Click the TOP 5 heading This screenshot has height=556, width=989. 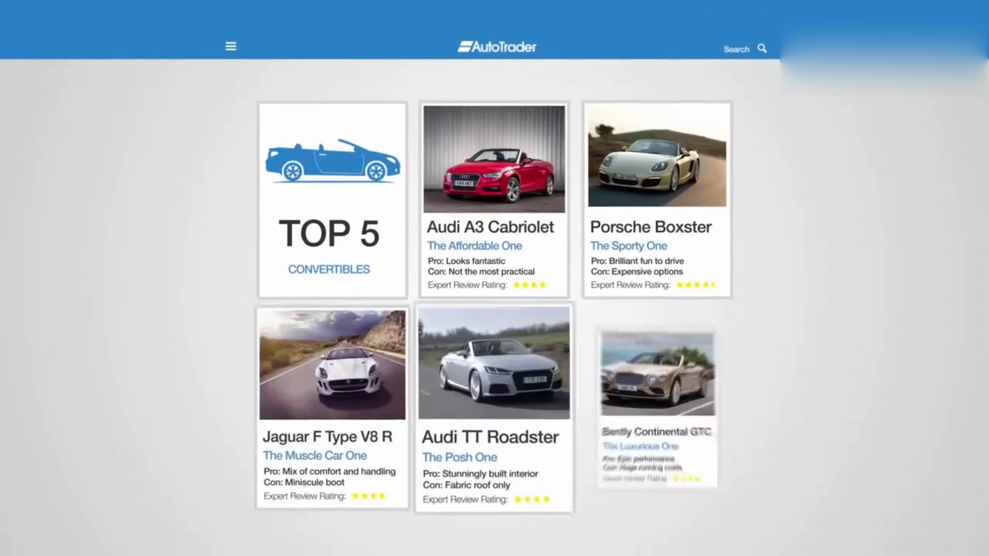pos(329,234)
